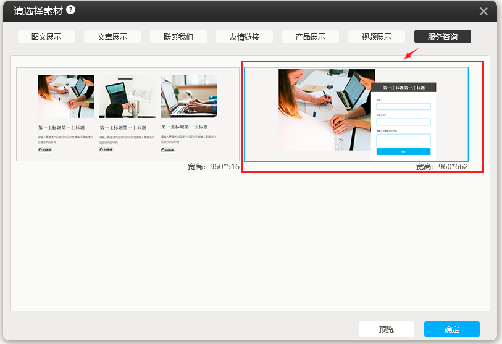This screenshot has height=344, width=502.
Task: Select the active 服务咨询 tab
Action: tap(443, 36)
